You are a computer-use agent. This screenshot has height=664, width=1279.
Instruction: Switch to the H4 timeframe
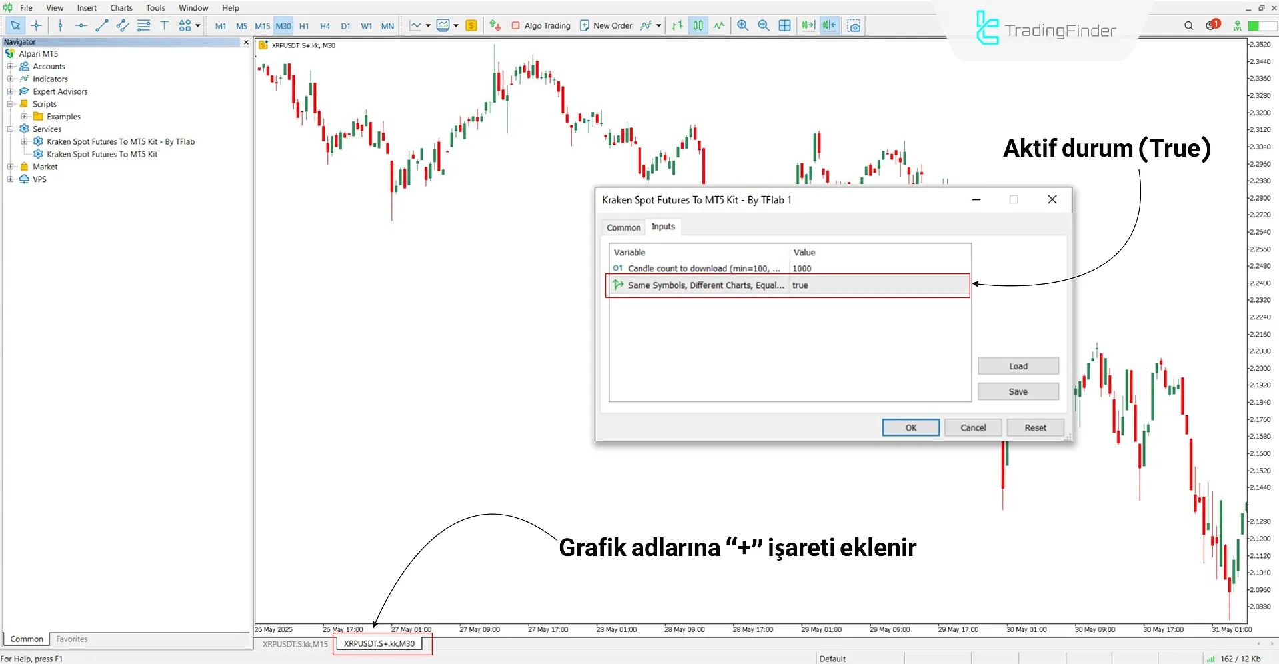click(325, 26)
